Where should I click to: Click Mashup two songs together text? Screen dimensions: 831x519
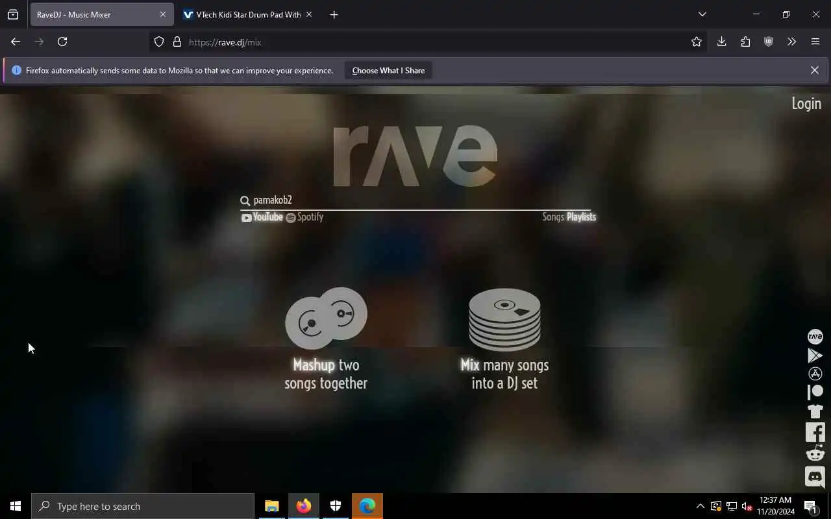(326, 374)
